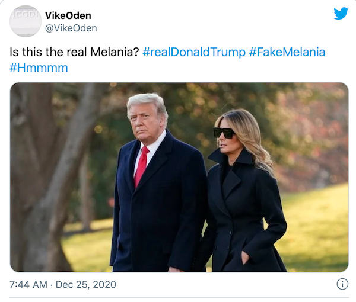Click the red tie in the photo
Screen dimensions: 356x302
coord(141,165)
